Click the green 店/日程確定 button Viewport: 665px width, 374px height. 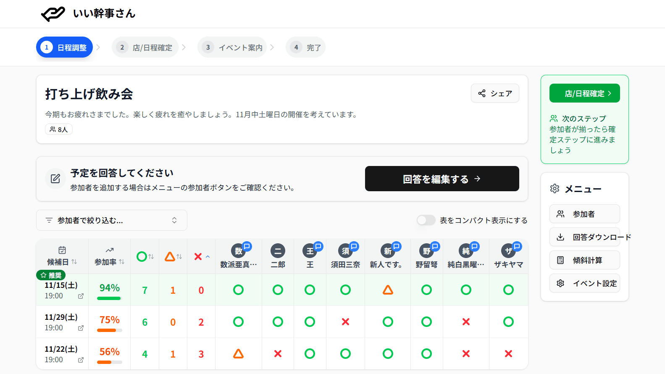click(x=584, y=93)
